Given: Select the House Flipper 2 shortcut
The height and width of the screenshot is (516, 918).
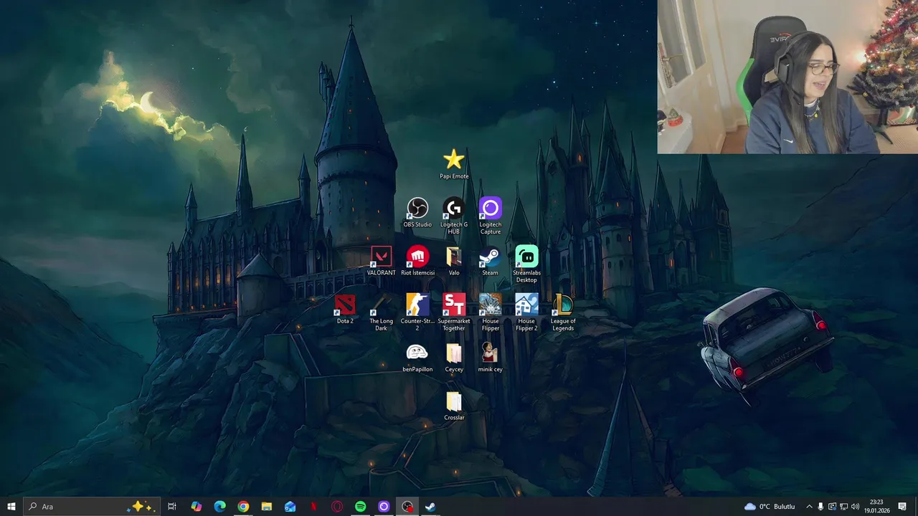Looking at the screenshot, I should click(x=526, y=312).
